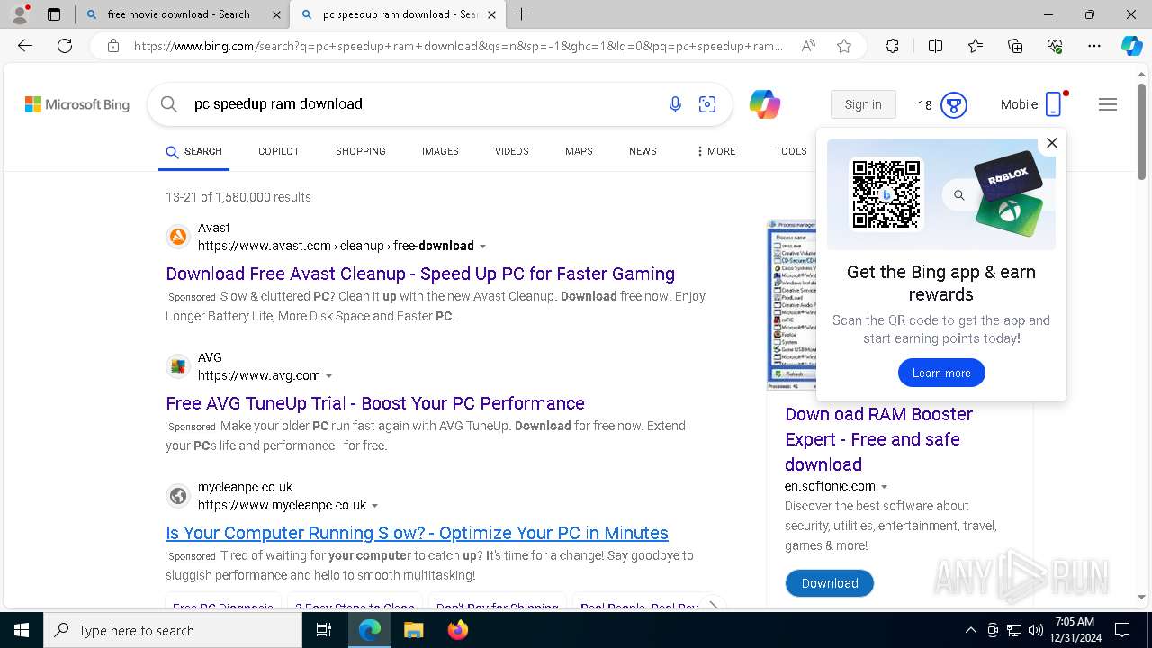Viewport: 1152px width, 648px height.
Task: Select the SEARCH tab
Action: [193, 151]
